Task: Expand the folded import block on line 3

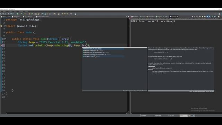Action: (6, 26)
